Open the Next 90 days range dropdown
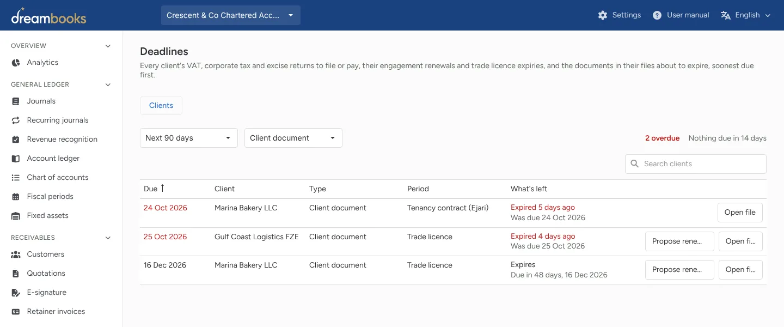The width and height of the screenshot is (784, 327). point(189,138)
